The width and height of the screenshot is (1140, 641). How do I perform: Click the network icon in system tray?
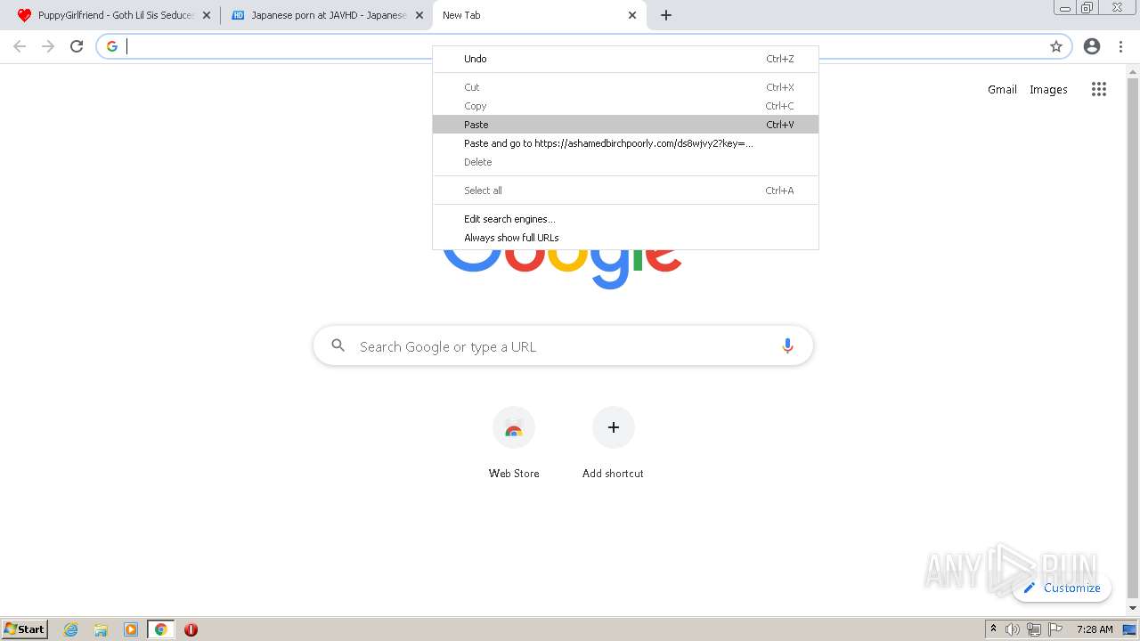click(x=1034, y=629)
